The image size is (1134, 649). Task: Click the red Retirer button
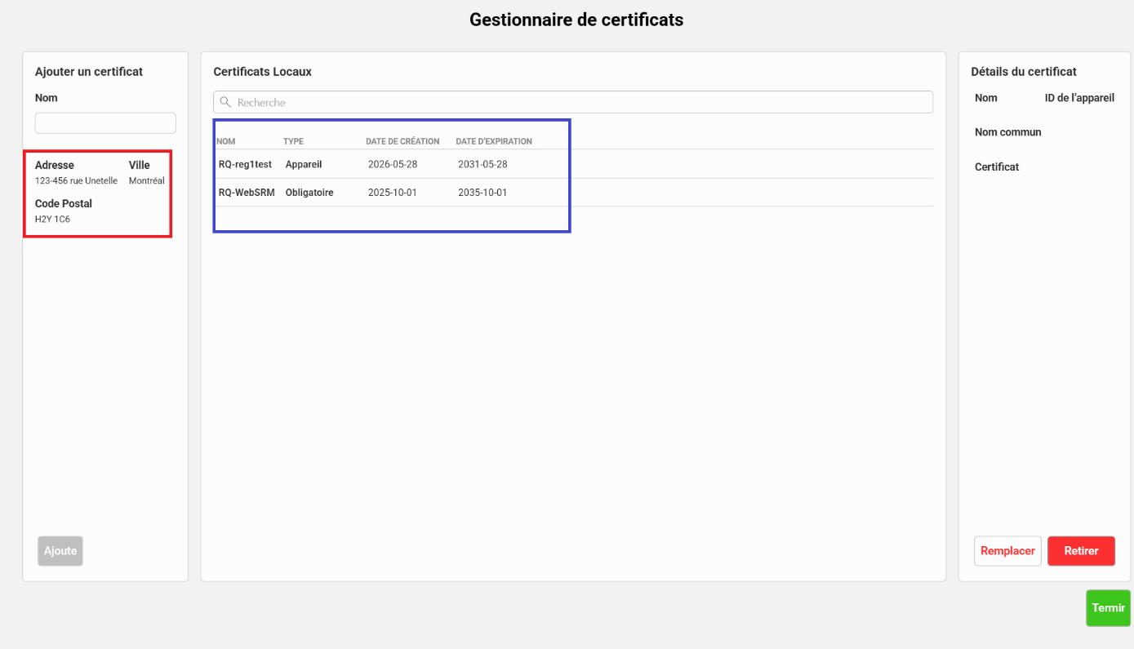tap(1081, 551)
